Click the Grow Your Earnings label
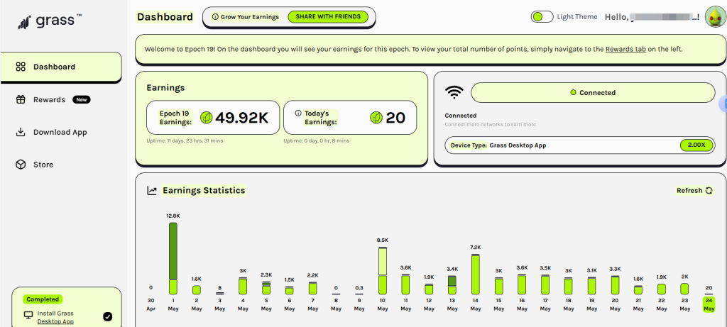727x327 pixels. [250, 17]
